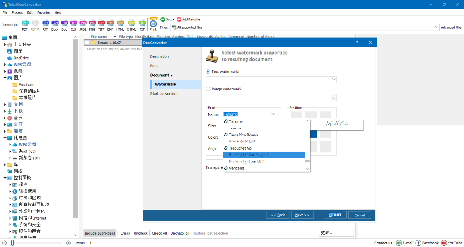The width and height of the screenshot is (464, 247).
Task: Check the Bypass_1.16.67 folder checkbox
Action: pos(87,43)
